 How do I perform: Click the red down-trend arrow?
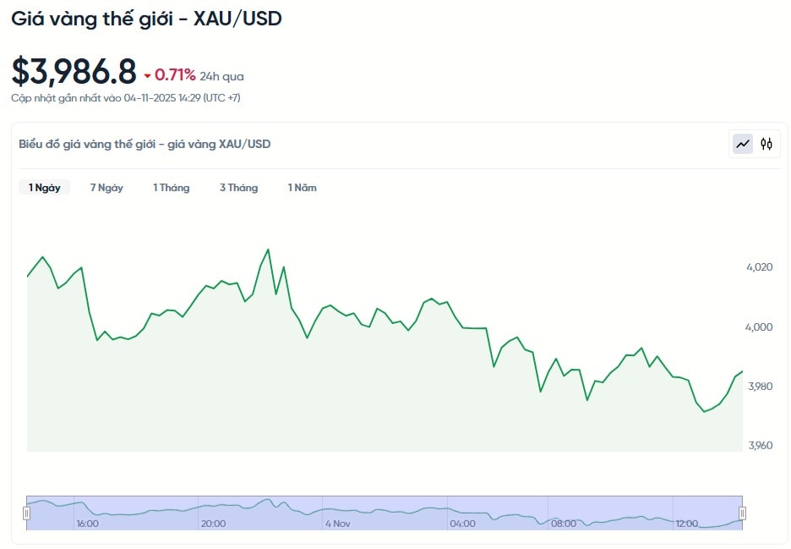pos(147,76)
